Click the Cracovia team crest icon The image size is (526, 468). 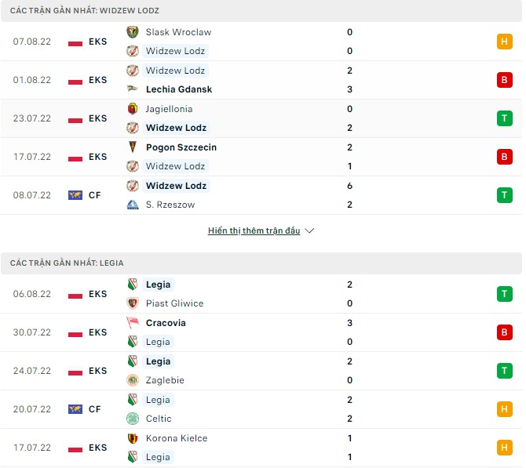tap(132, 323)
